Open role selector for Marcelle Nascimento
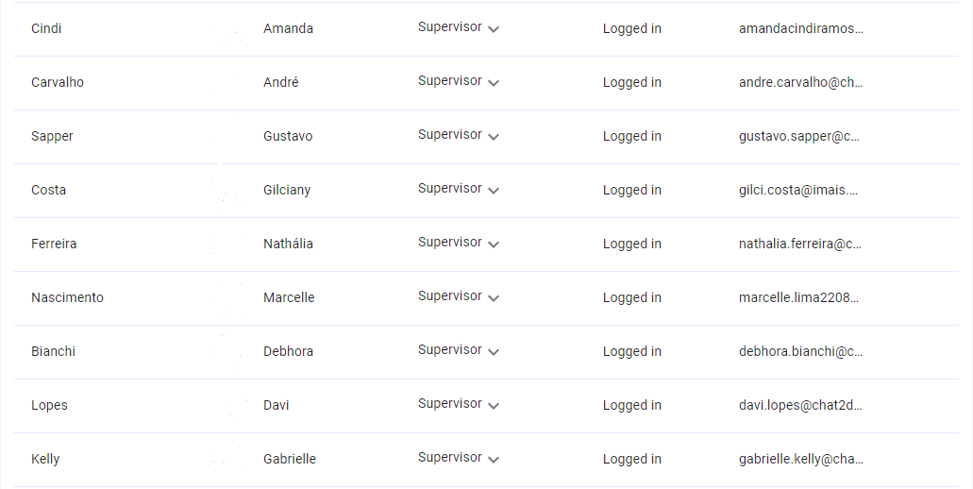The image size is (973, 489). coord(459,297)
